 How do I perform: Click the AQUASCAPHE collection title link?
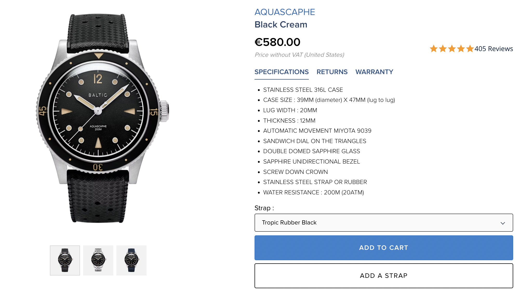285,12
